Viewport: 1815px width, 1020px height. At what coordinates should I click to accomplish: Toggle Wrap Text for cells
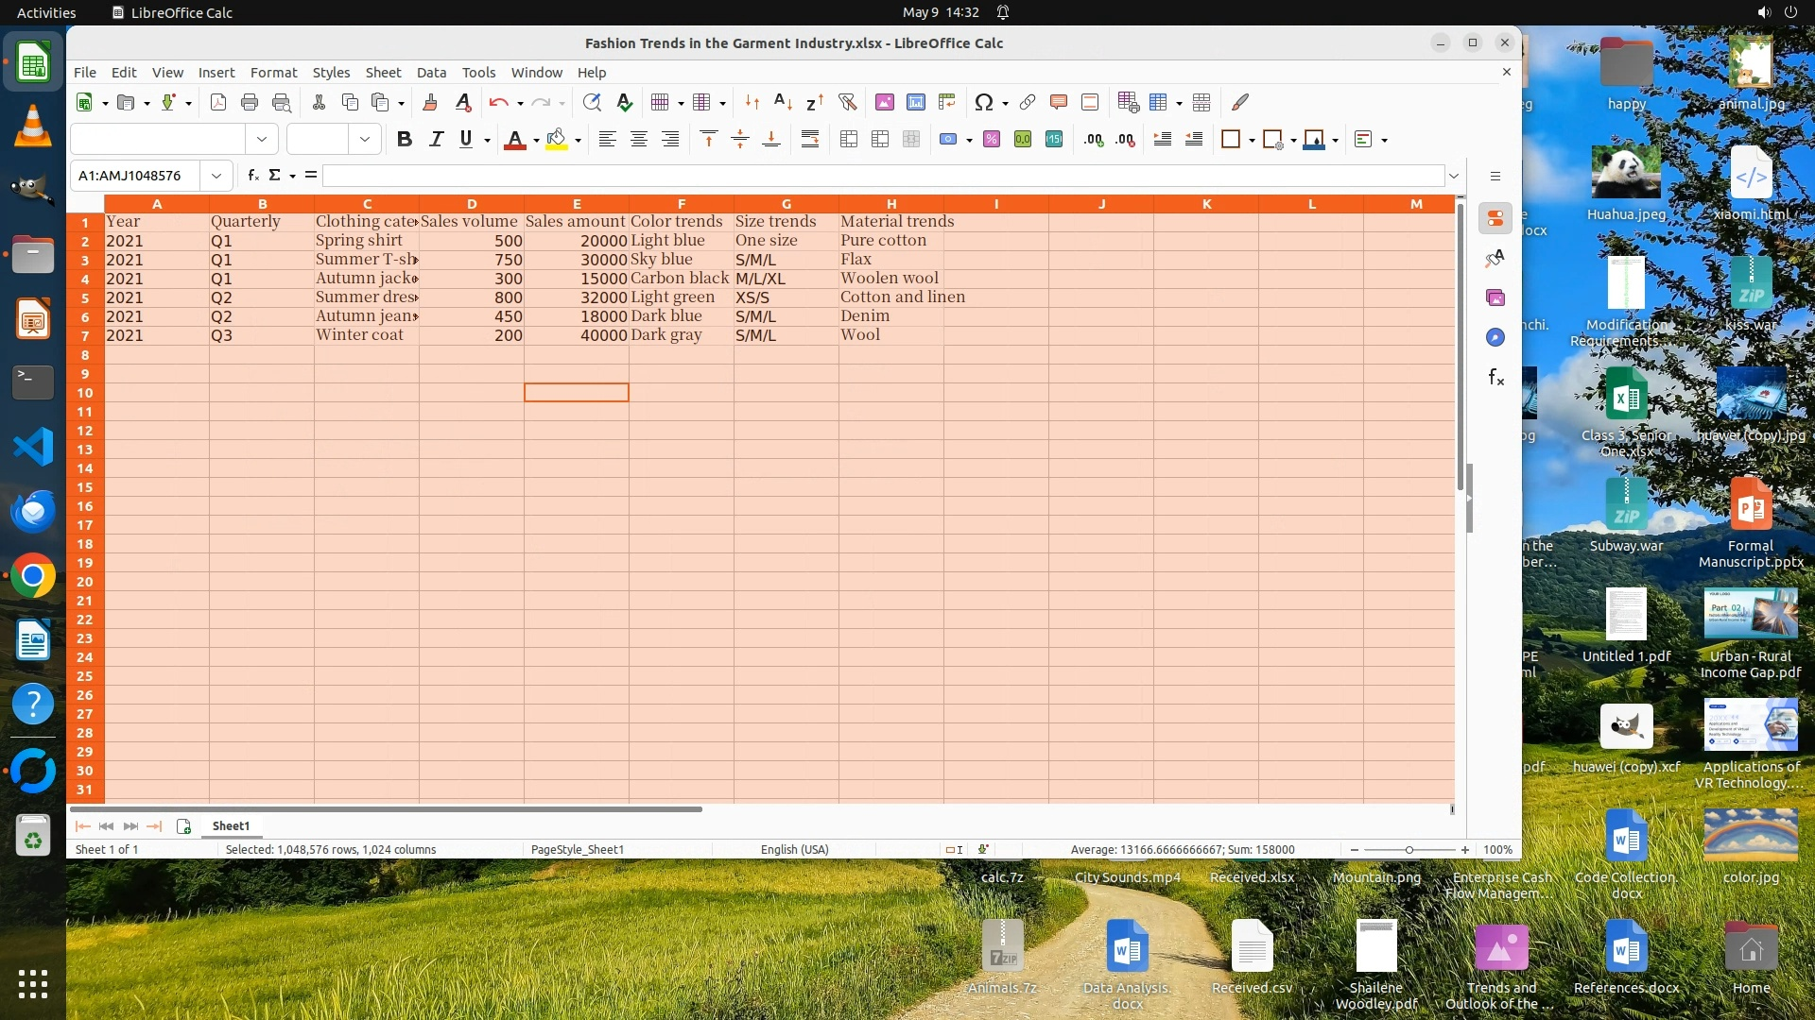810,140
